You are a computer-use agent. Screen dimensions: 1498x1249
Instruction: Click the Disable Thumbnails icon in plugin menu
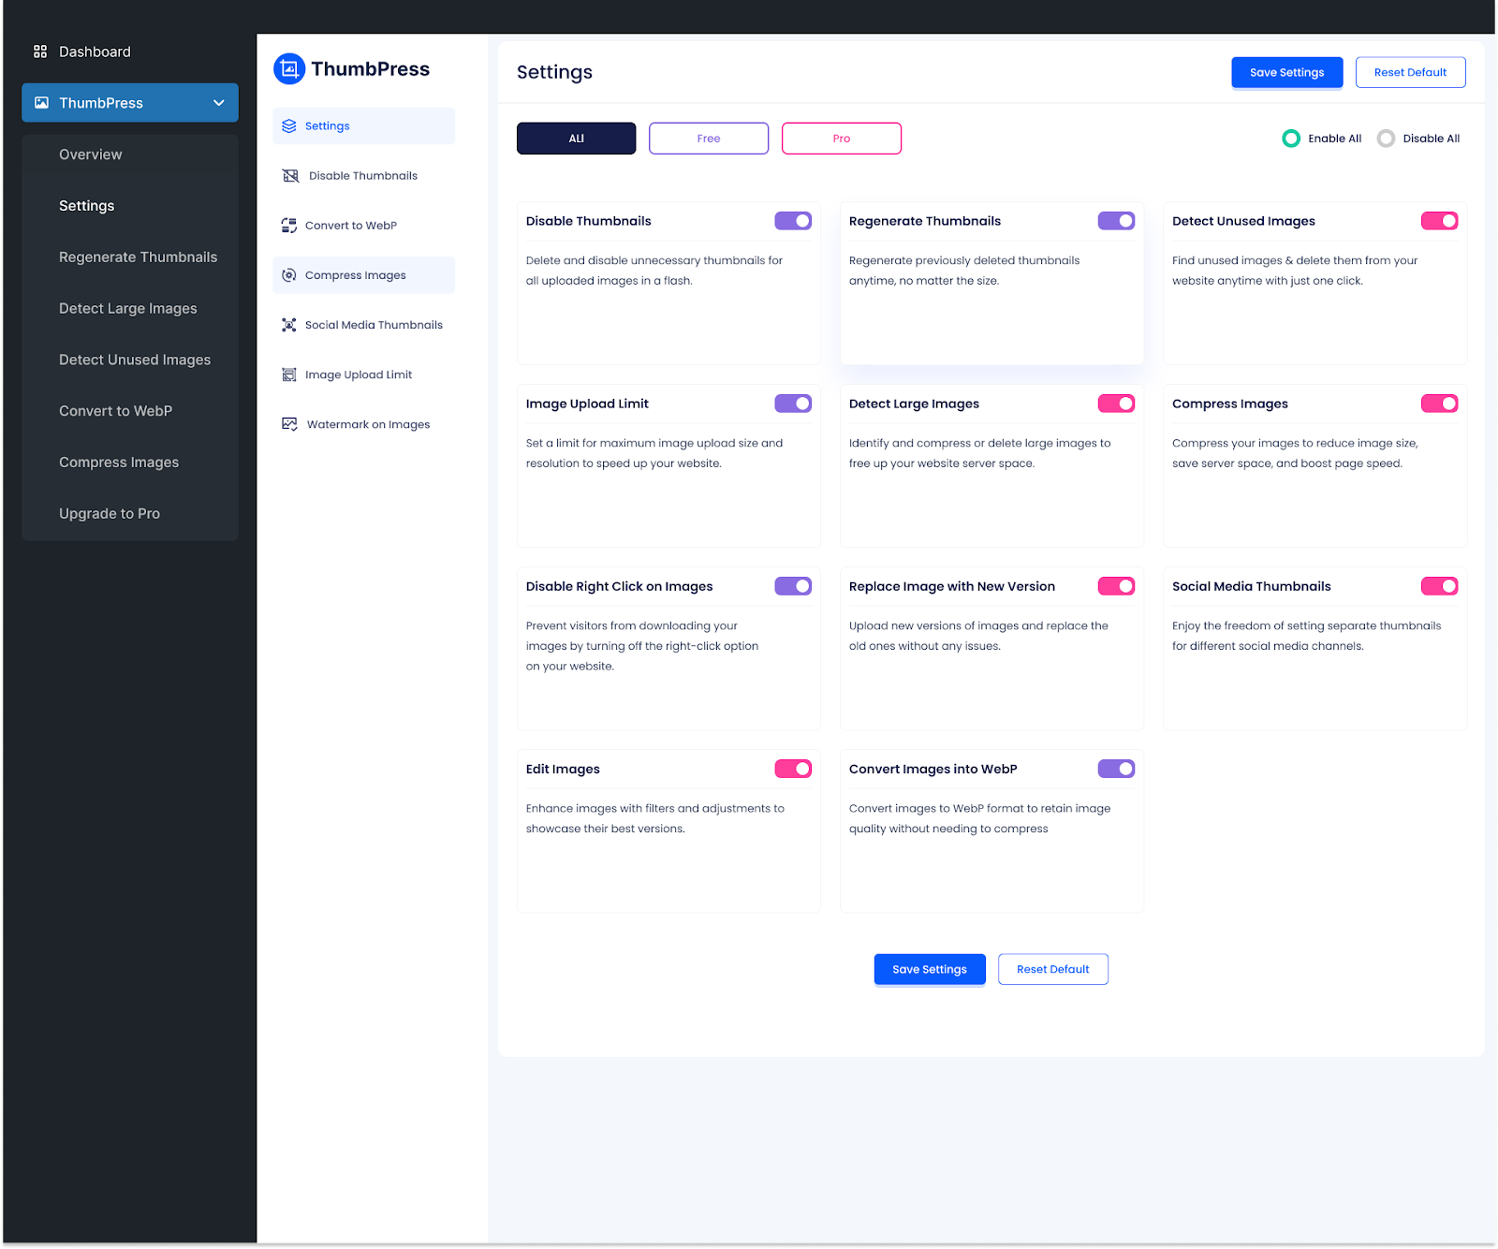(291, 176)
